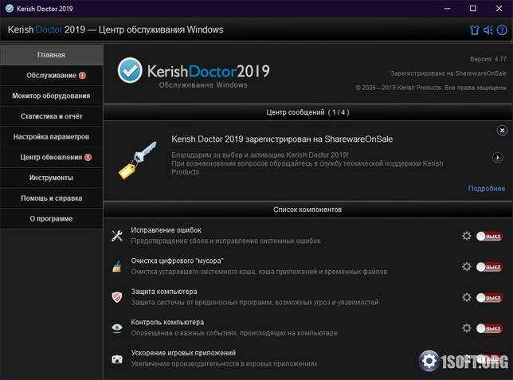This screenshot has height=380, width=513.
Task: Open gear settings for Исправление ошибок
Action: (x=466, y=236)
